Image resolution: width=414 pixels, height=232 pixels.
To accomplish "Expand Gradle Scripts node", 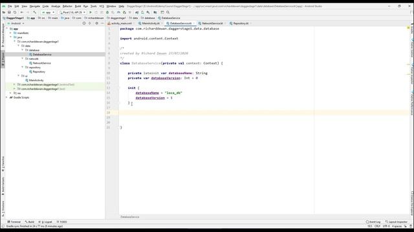I will click(7, 97).
